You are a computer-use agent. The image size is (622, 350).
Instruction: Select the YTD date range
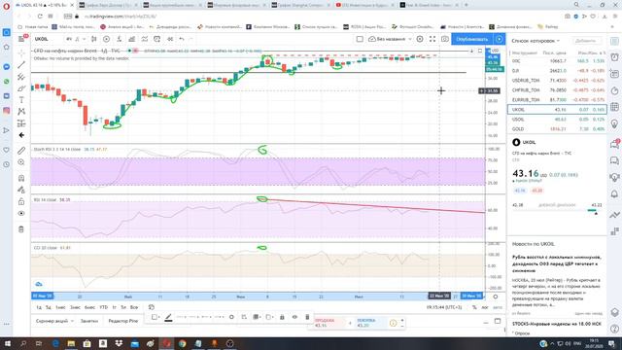[x=104, y=307]
